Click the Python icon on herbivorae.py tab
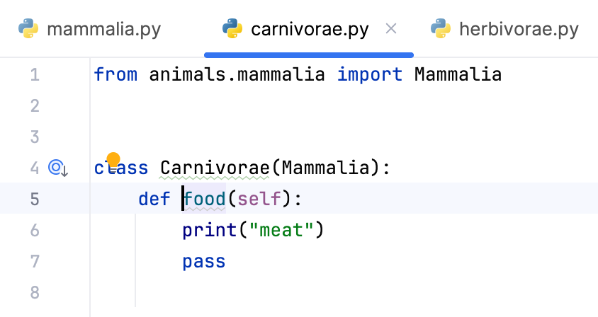598x317 pixels. point(441,29)
